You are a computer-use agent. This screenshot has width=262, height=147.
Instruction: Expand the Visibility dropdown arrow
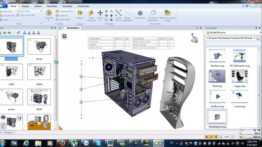click(49, 20)
